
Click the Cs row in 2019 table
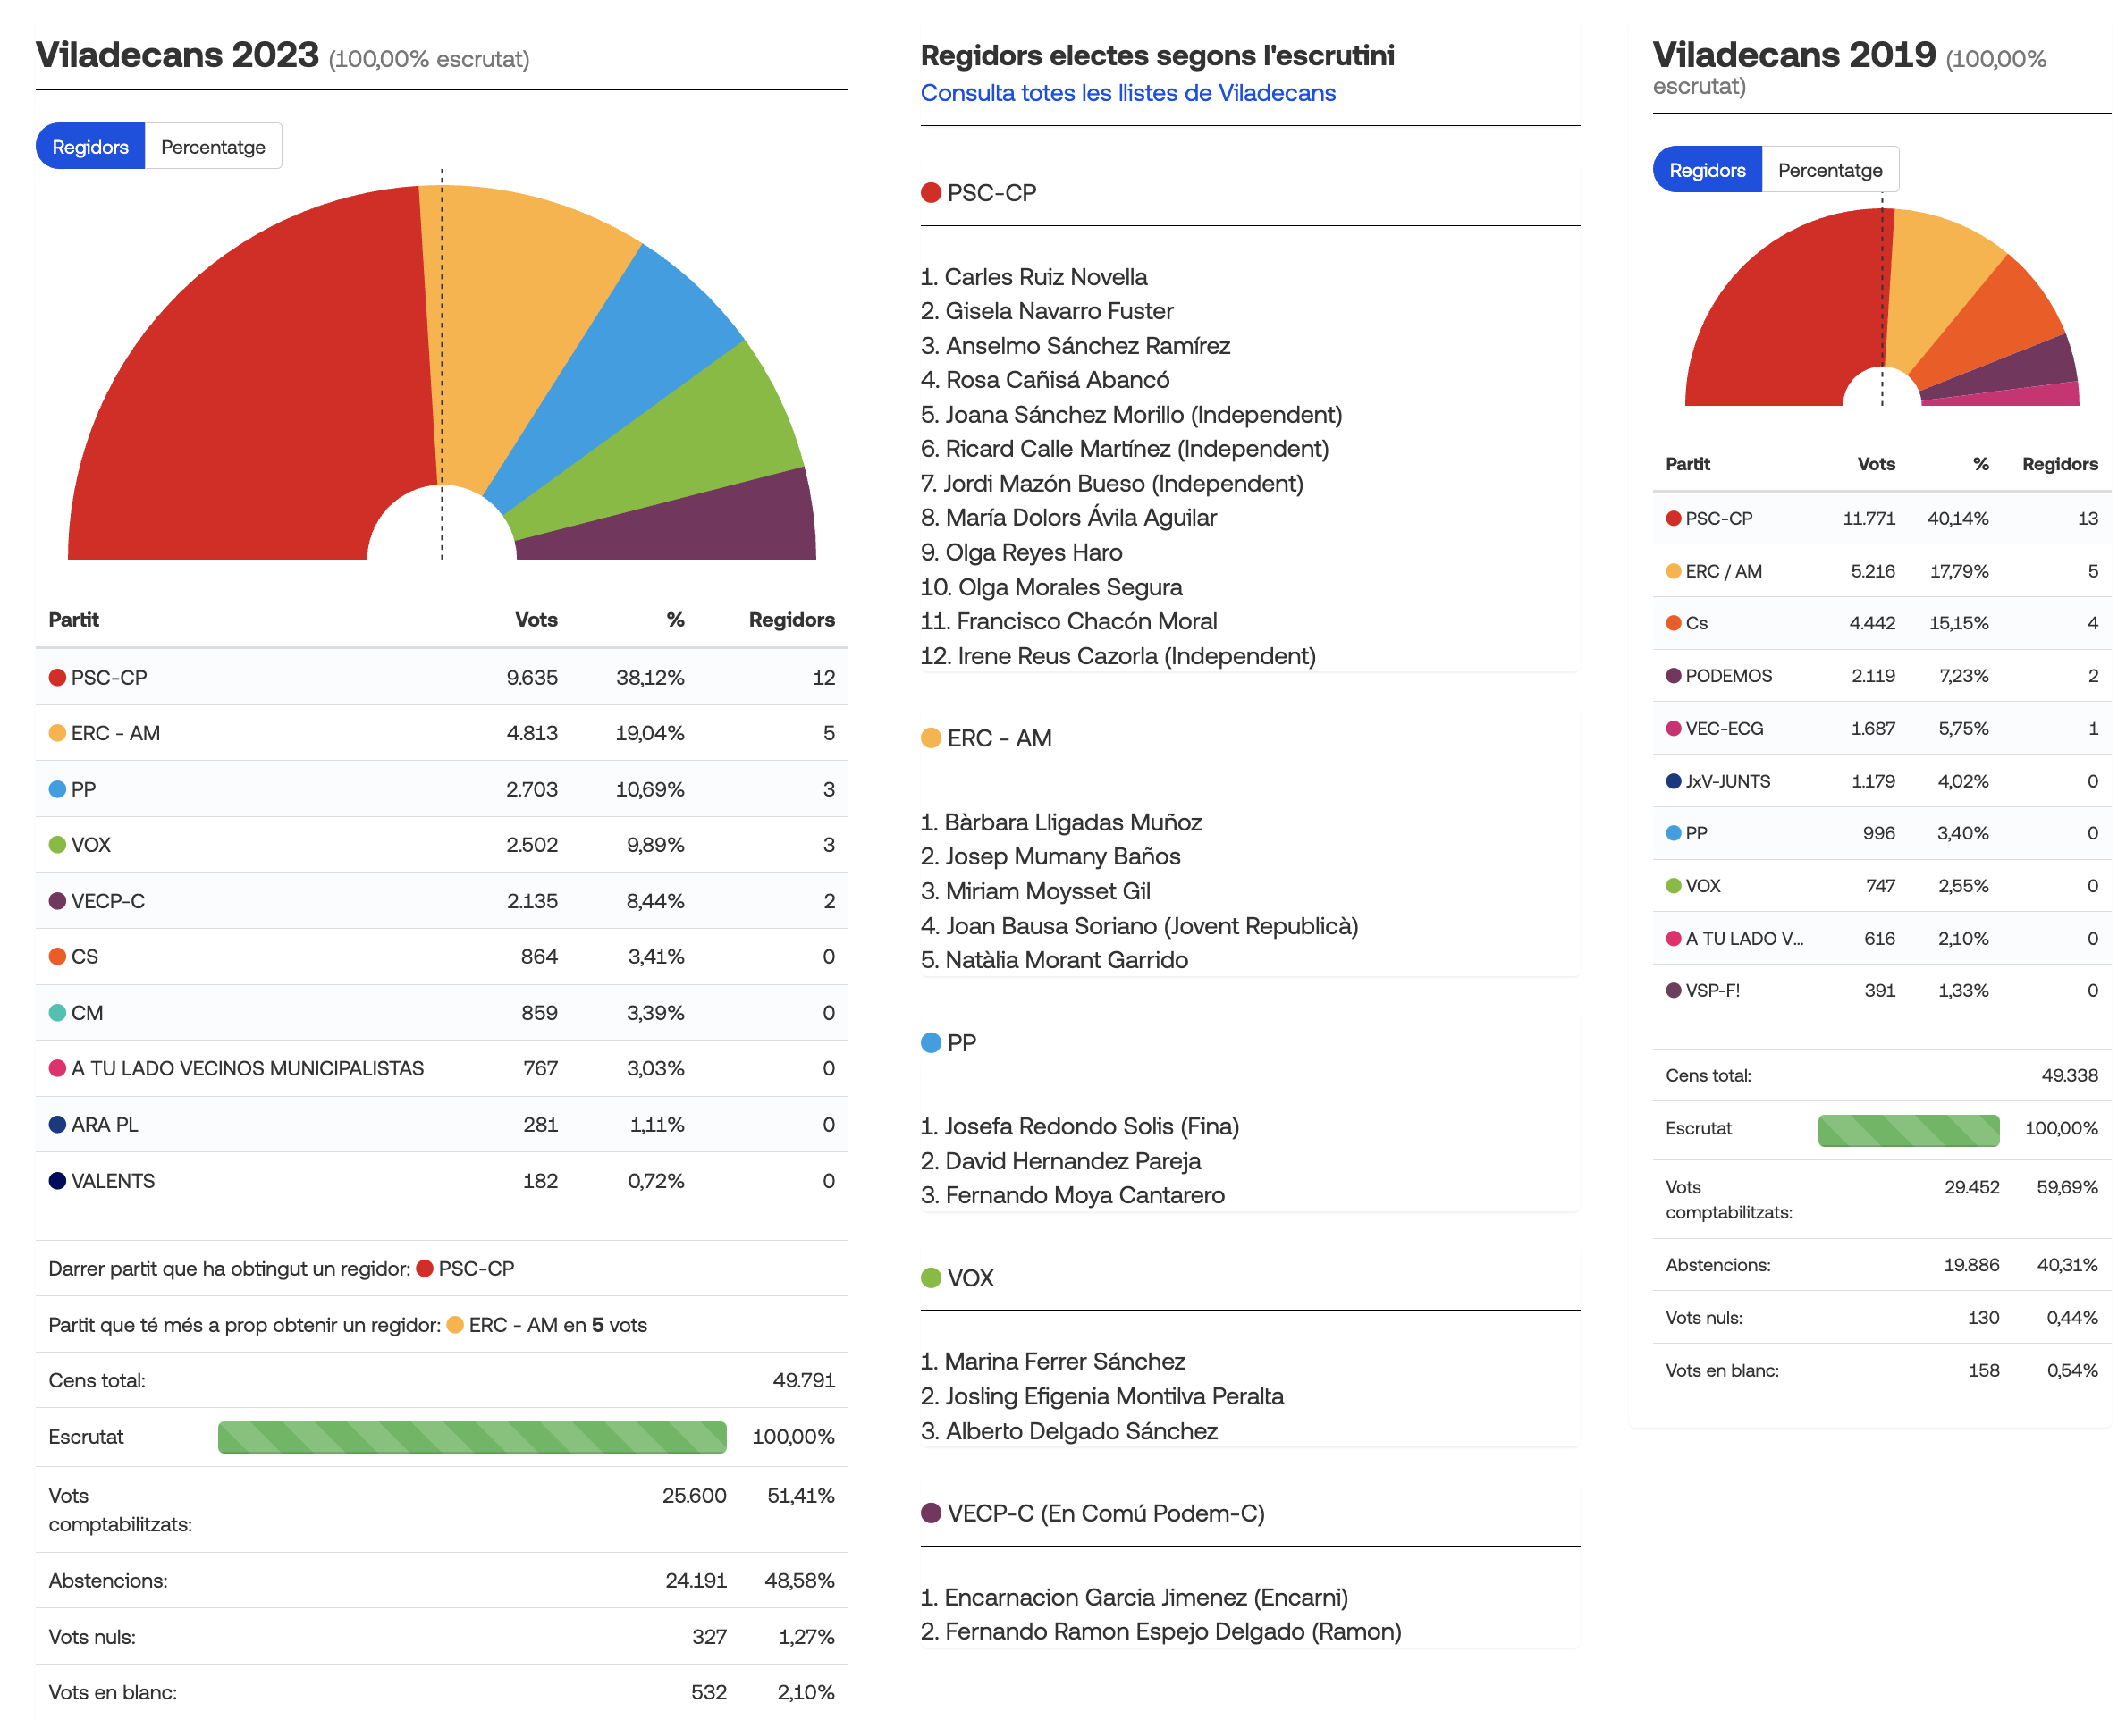pos(1880,623)
